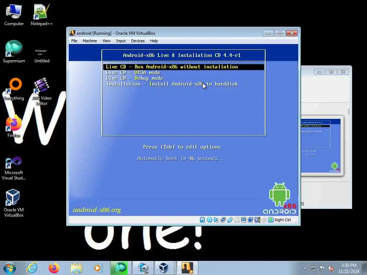Click the greyed shared folders indicator
The width and height of the screenshot is (367, 275).
click(x=237, y=220)
